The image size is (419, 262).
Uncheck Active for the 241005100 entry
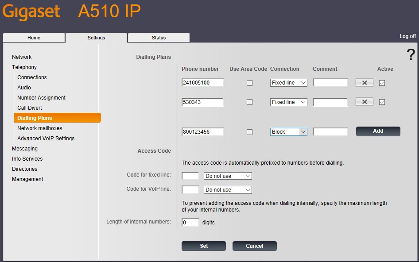382,83
